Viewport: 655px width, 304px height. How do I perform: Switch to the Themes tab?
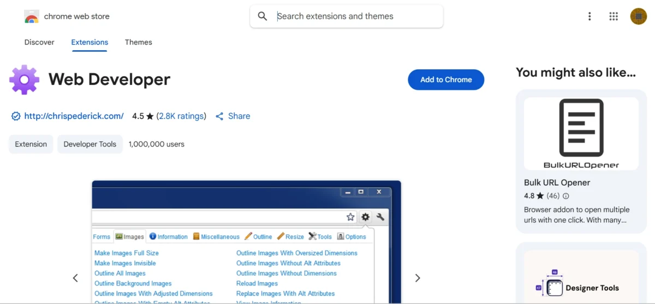pyautogui.click(x=139, y=42)
